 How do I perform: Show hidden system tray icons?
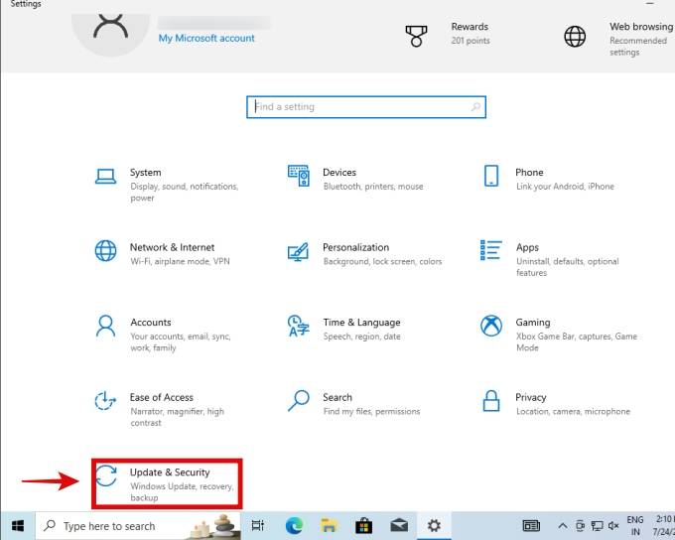(562, 526)
